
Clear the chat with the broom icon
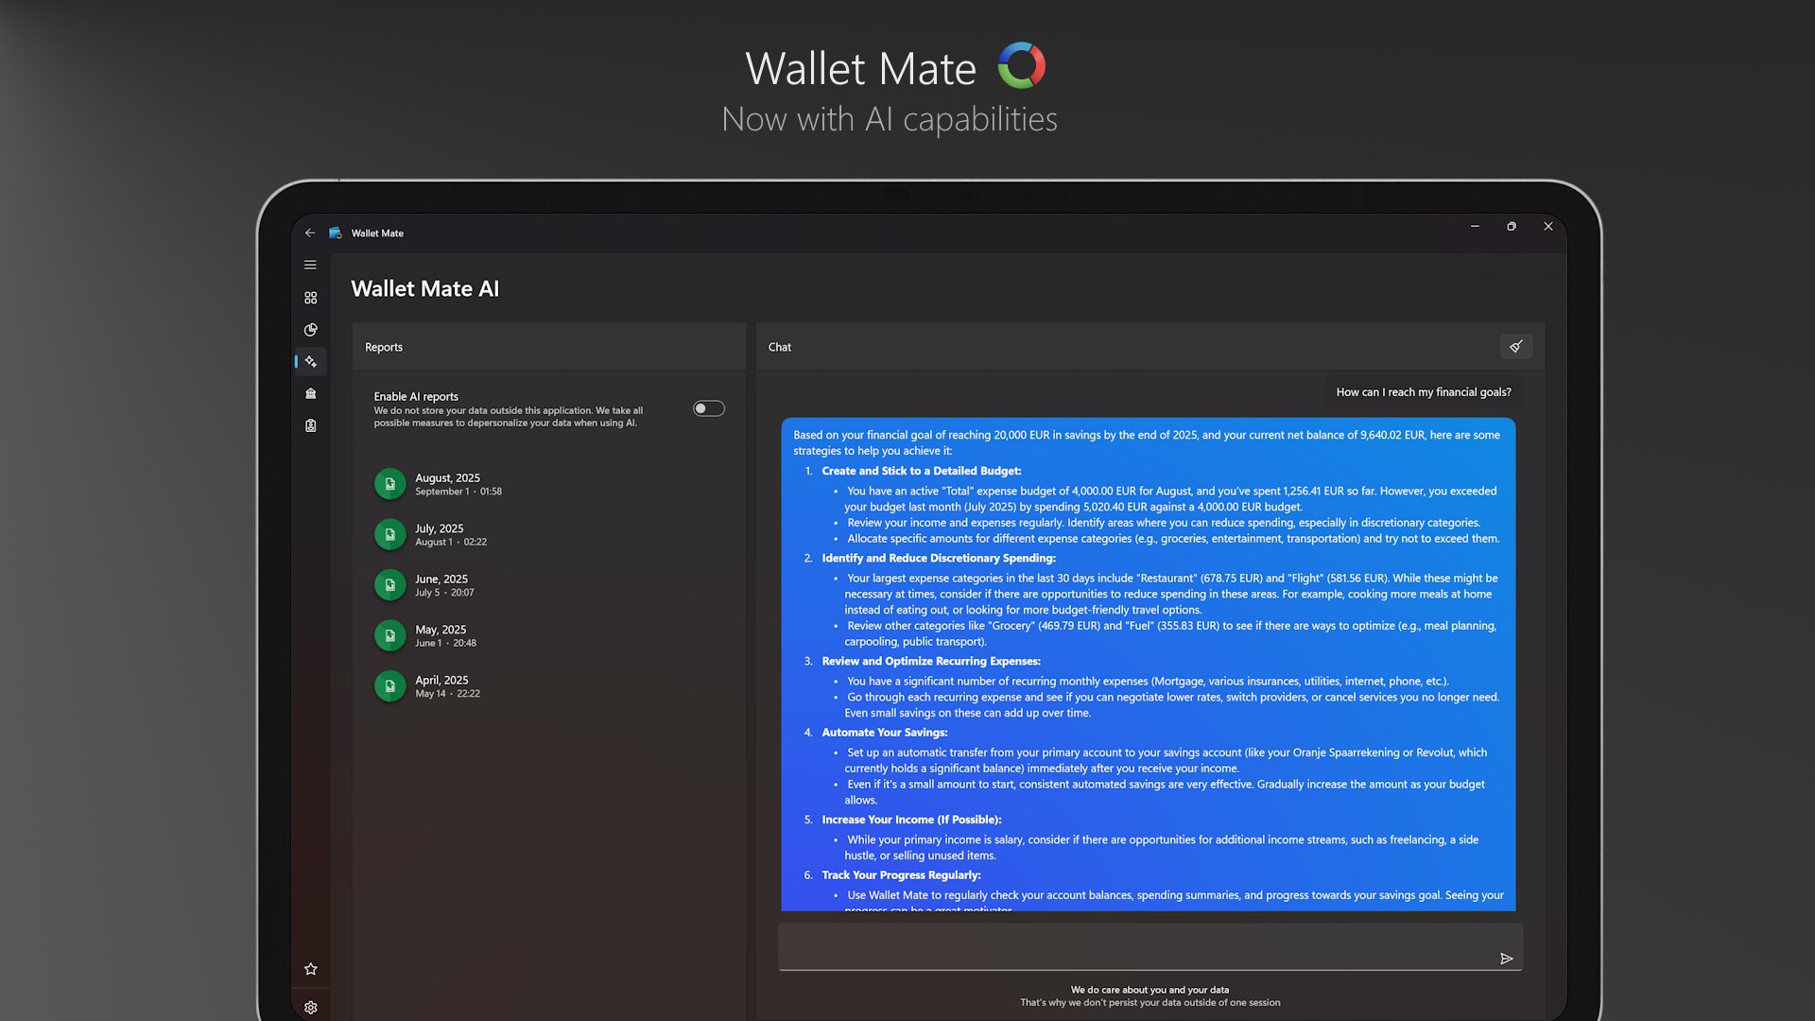coord(1516,347)
